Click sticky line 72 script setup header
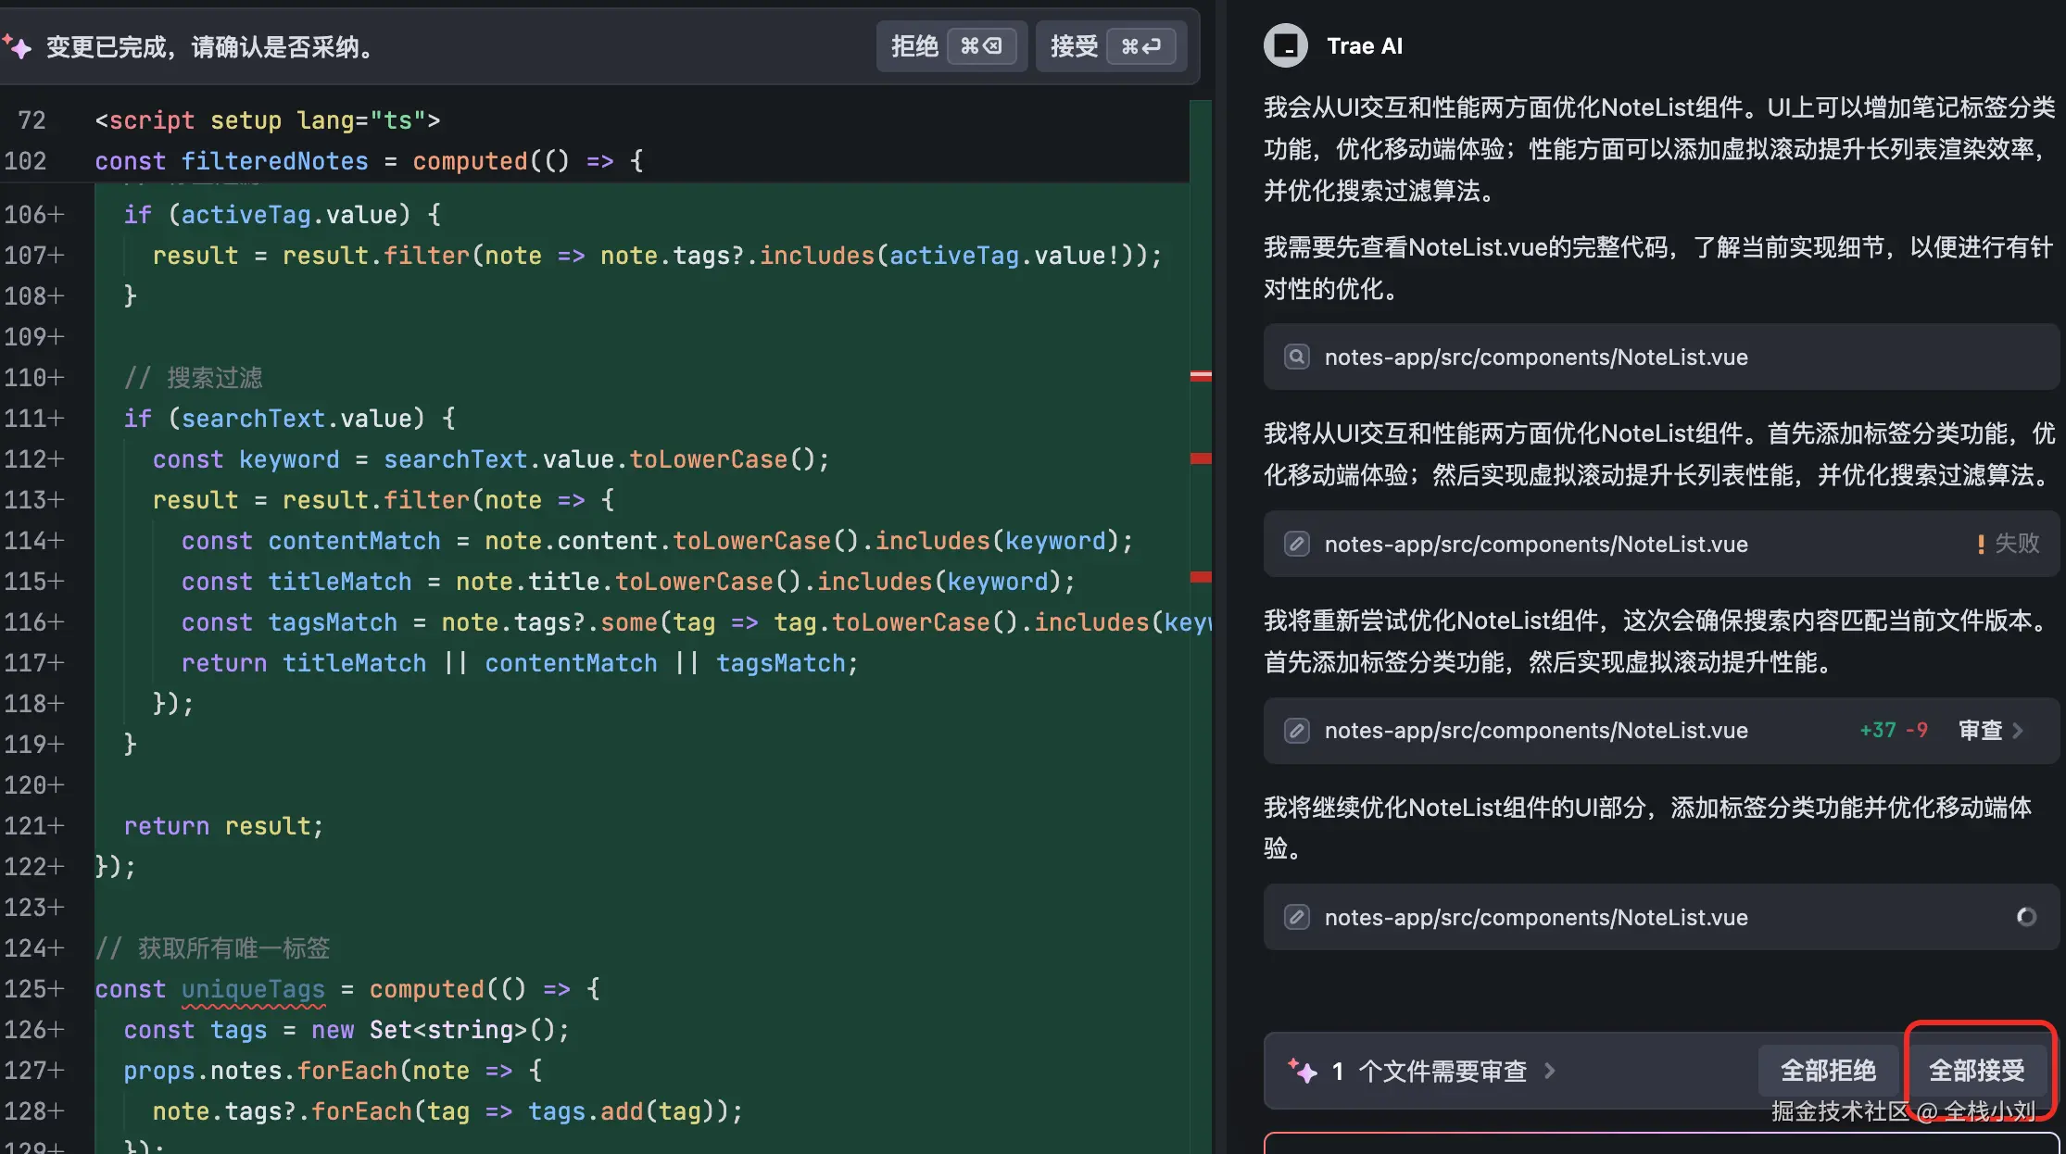Image resolution: width=2066 pixels, height=1154 pixels. pyautogui.click(x=267, y=120)
